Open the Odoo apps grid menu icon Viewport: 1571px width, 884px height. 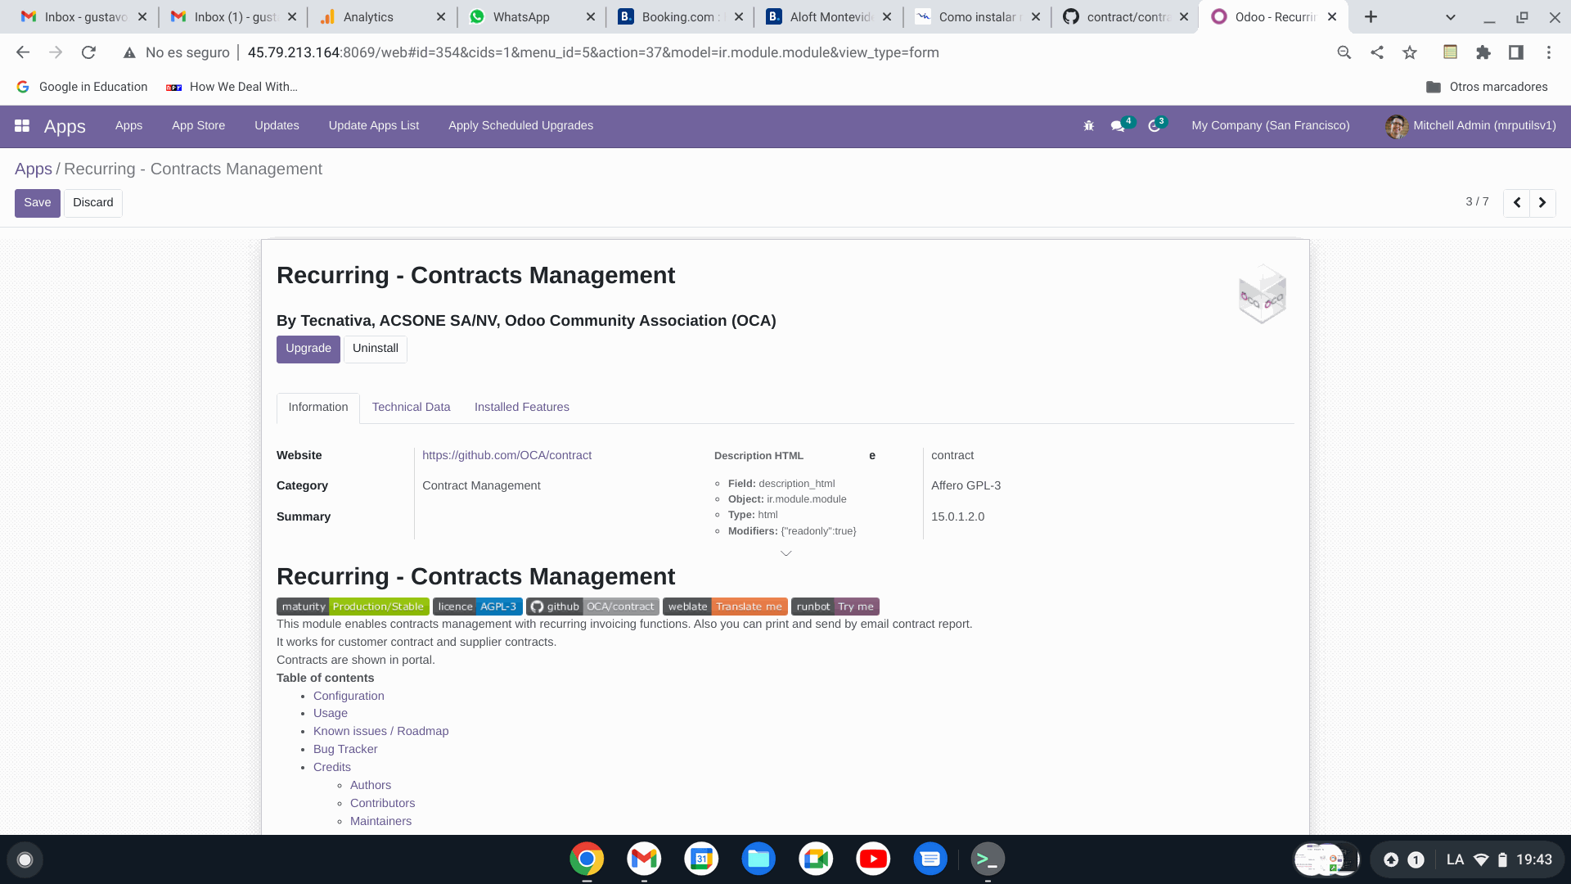coord(22,126)
